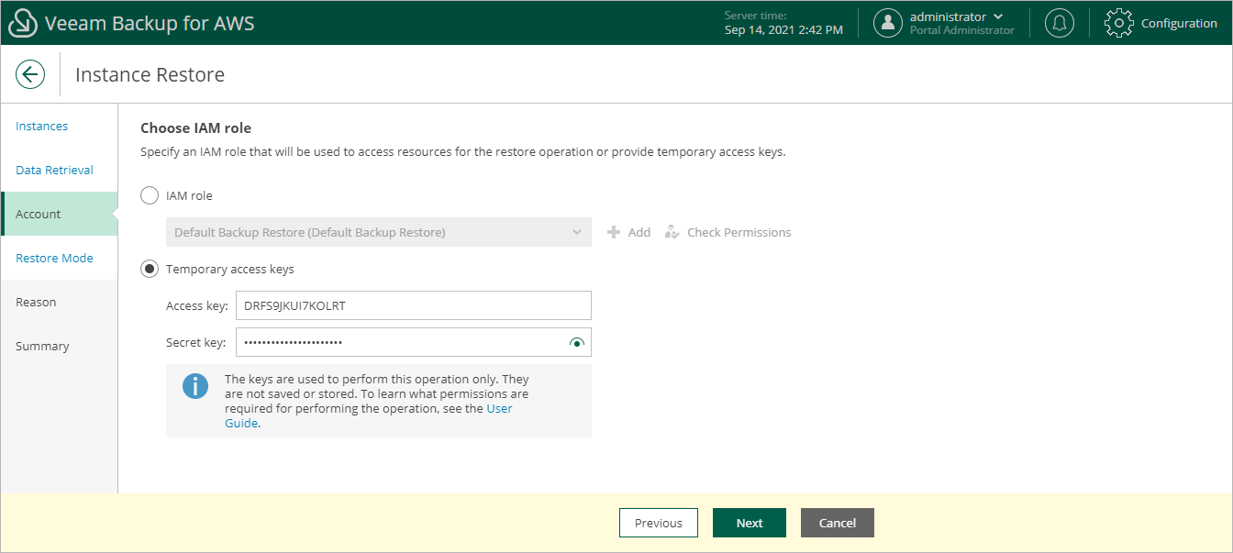Click the Access key input field
This screenshot has width=1233, height=553.
(x=413, y=306)
